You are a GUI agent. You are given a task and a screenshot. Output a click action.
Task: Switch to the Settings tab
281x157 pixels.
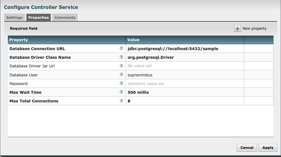click(14, 17)
